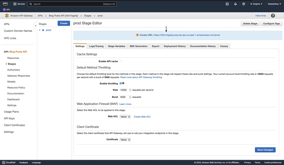Open Usage Plans
Viewport: 284px width, 165px height.
[x=11, y=112]
